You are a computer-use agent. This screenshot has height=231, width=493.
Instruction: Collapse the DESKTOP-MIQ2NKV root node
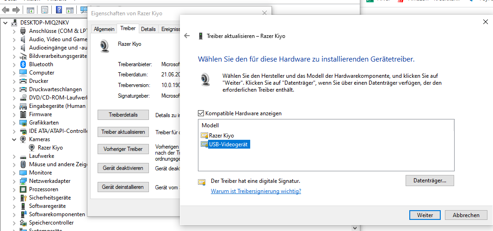tap(6, 23)
